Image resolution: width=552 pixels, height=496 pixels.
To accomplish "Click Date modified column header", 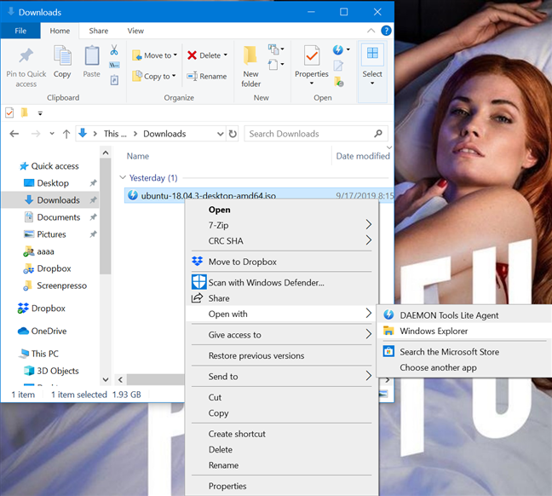I will [363, 156].
